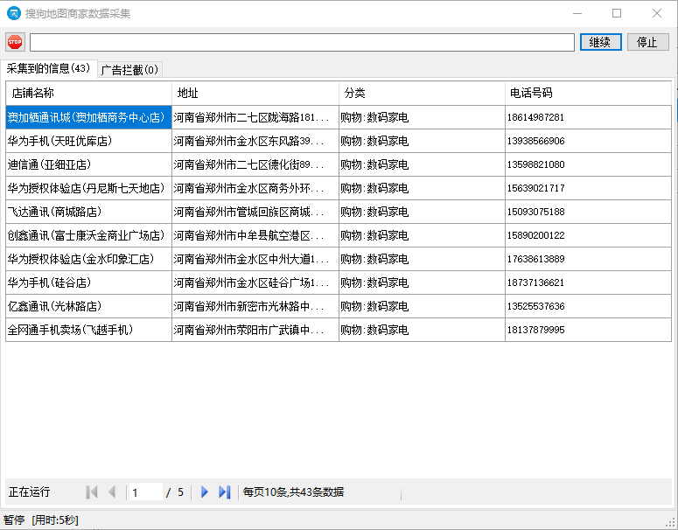Select row 华为手机(天旺优库店)
This screenshot has height=530, width=678.
(339, 141)
